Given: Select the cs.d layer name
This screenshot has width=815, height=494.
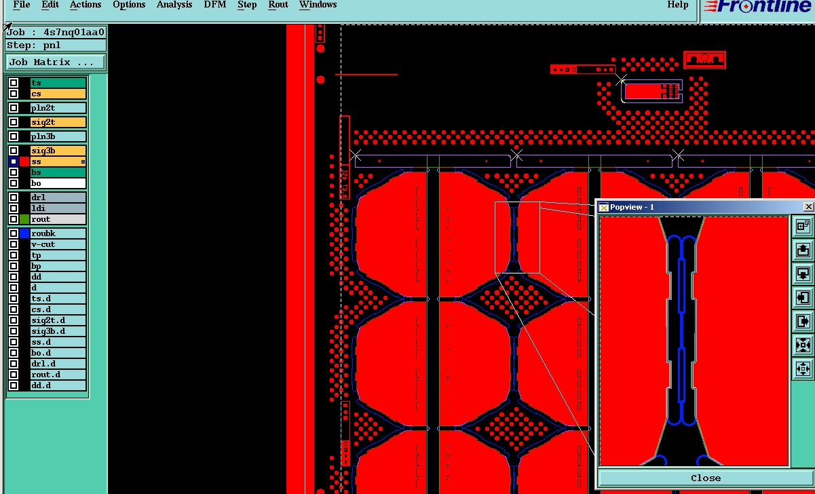Looking at the screenshot, I should click(x=58, y=309).
